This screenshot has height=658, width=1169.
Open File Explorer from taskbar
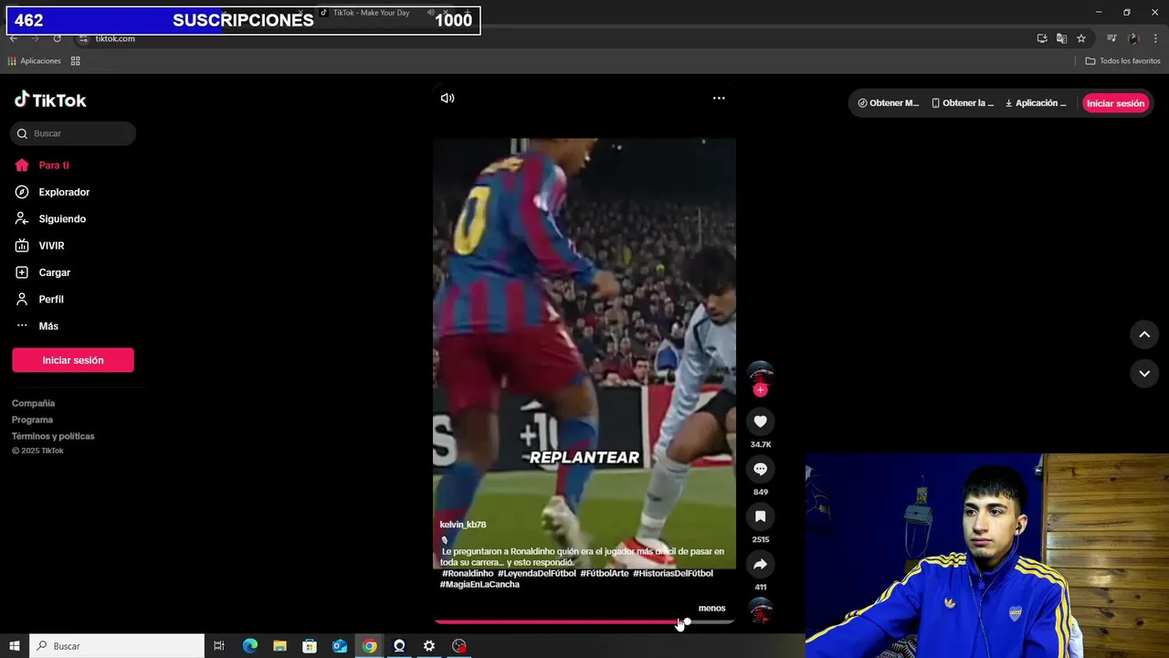click(279, 646)
